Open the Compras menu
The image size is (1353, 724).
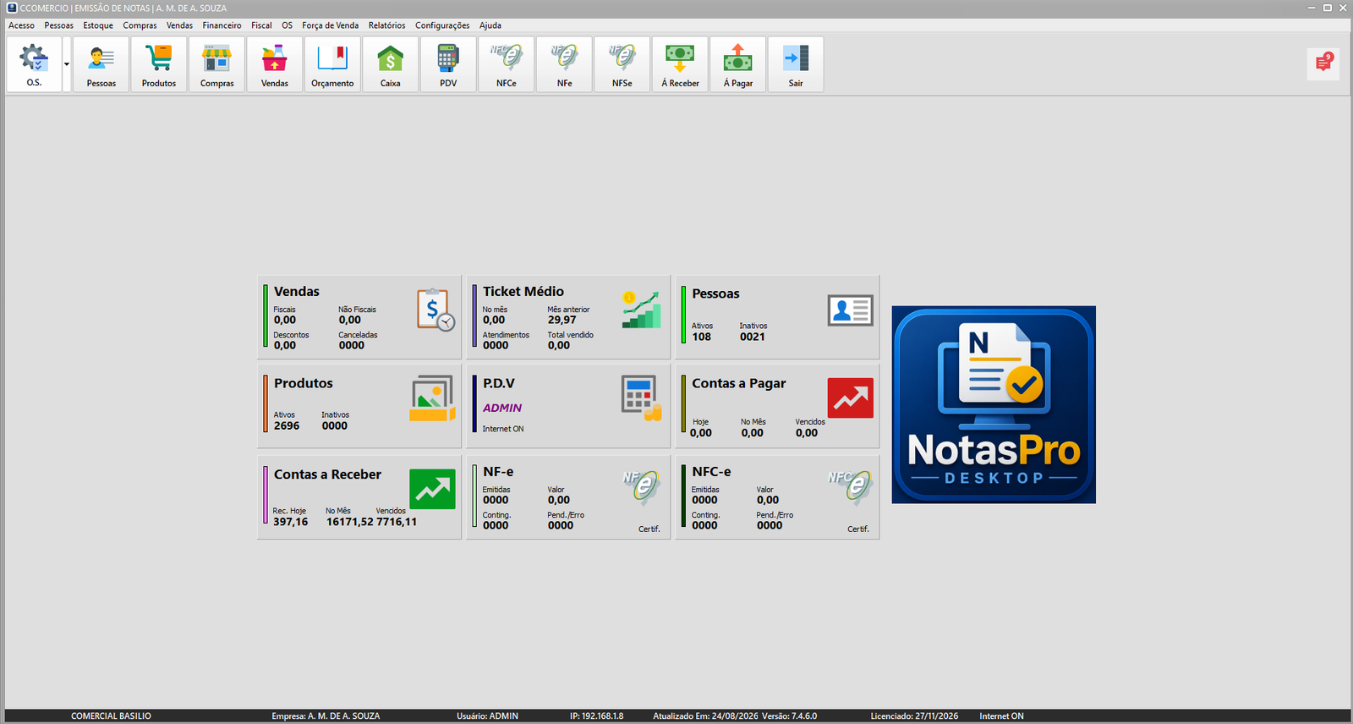coord(140,25)
